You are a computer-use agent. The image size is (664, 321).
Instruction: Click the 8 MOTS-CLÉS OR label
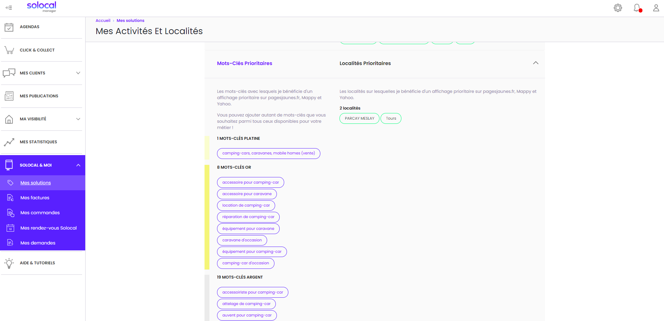234,167
